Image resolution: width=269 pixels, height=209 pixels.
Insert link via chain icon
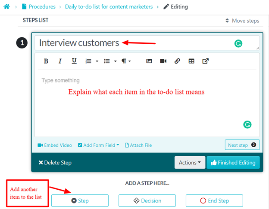(x=177, y=61)
